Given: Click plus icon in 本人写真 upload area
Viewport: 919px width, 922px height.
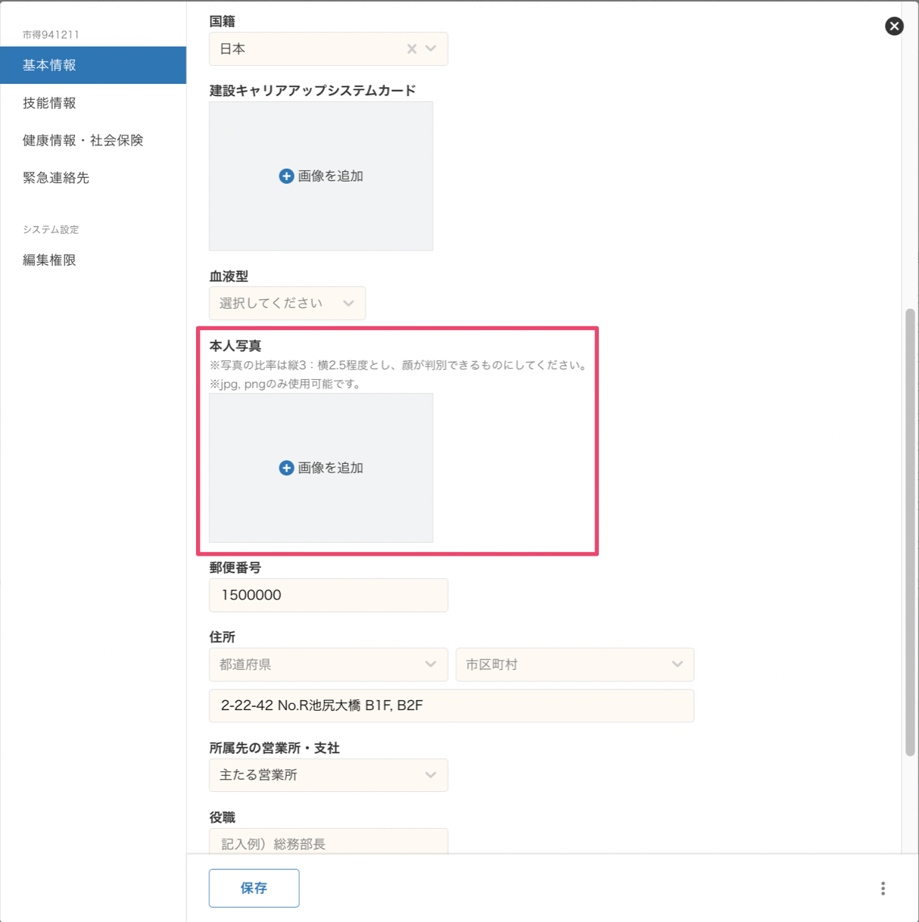Looking at the screenshot, I should [286, 469].
